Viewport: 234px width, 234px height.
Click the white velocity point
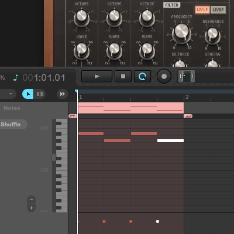pos(157,221)
